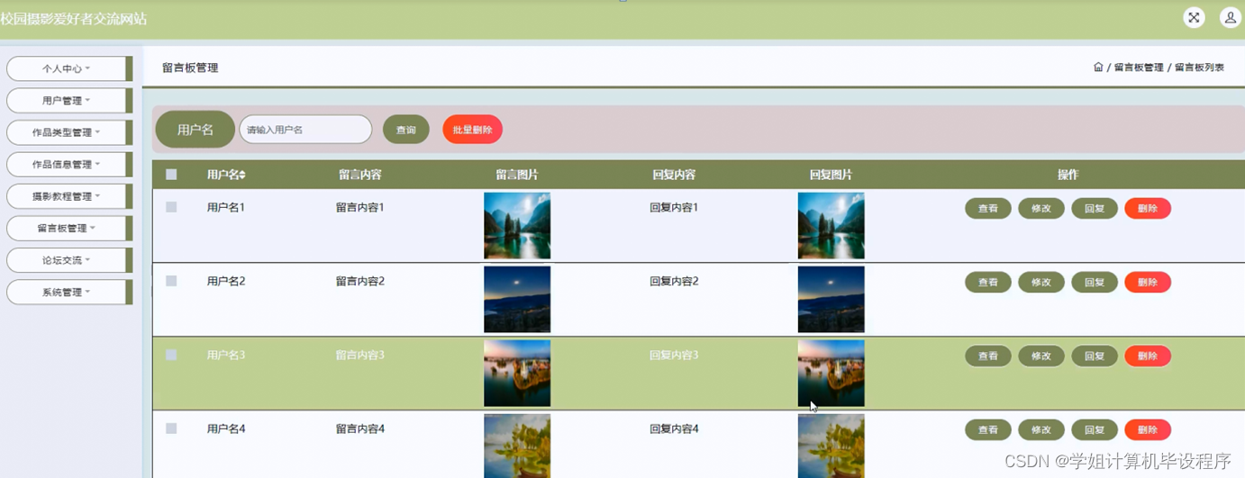1245x478 pixels.
Task: Click 查看 button for 用户名1
Action: tap(988, 208)
